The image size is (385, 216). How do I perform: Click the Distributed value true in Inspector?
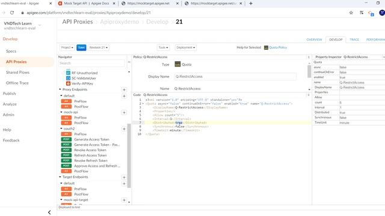tap(342, 113)
